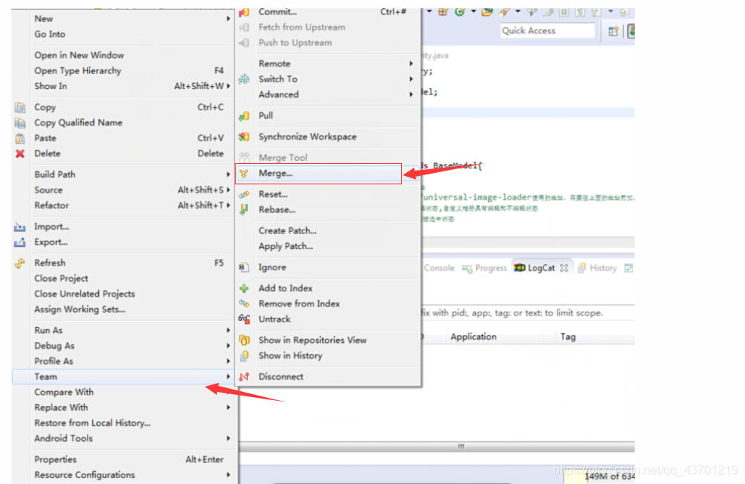Click the red Delete X icon
Screen dimensions: 745x484
[20, 154]
